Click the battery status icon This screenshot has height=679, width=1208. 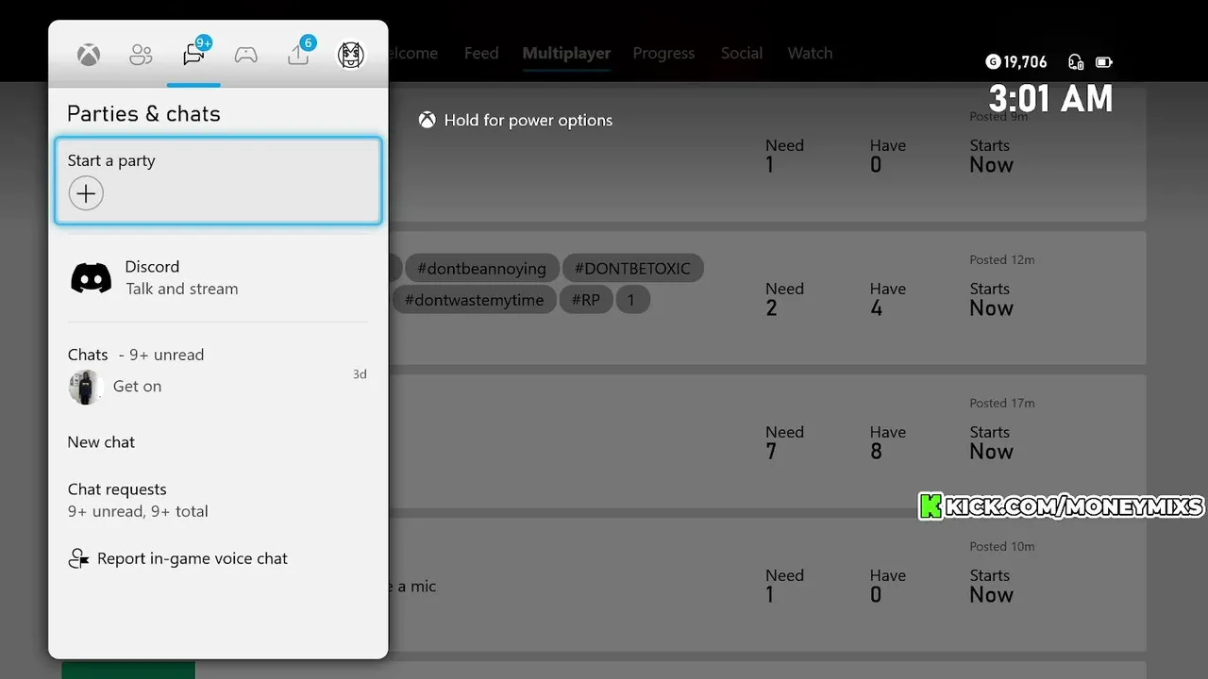pos(1104,62)
